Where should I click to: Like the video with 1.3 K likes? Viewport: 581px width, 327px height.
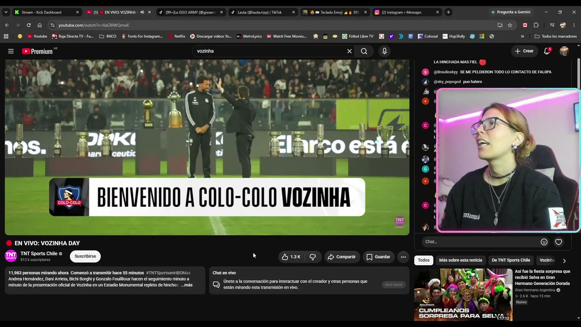pyautogui.click(x=290, y=257)
